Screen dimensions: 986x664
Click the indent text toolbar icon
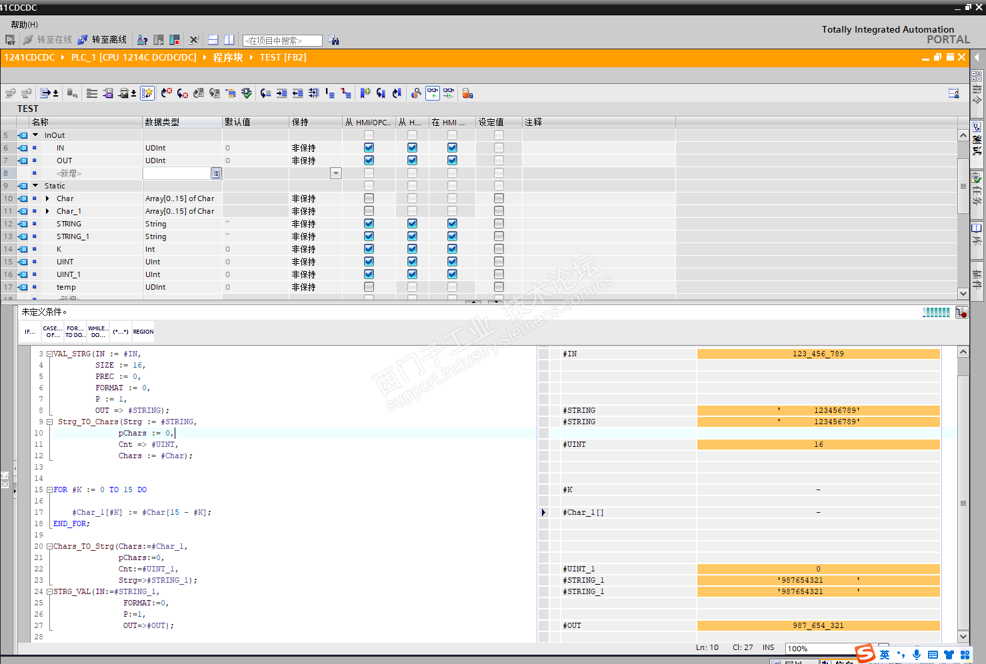281,93
